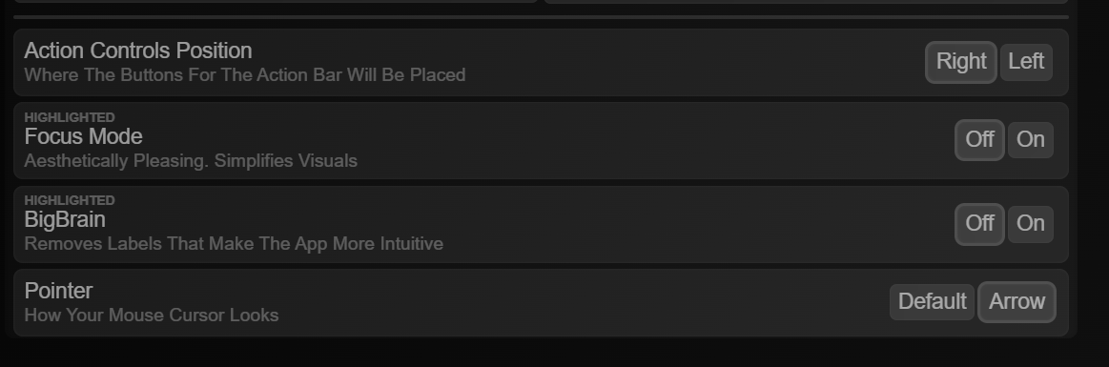Click the Pointer setting title
This screenshot has width=1109, height=367.
click(59, 292)
